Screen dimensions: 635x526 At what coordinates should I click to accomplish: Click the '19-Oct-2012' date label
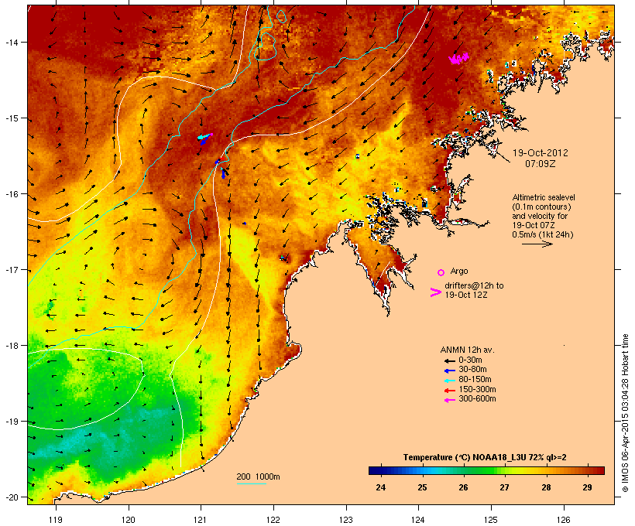click(x=541, y=153)
